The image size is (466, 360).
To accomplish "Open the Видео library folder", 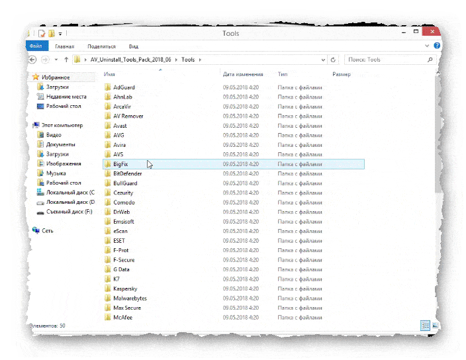I will [x=54, y=135].
